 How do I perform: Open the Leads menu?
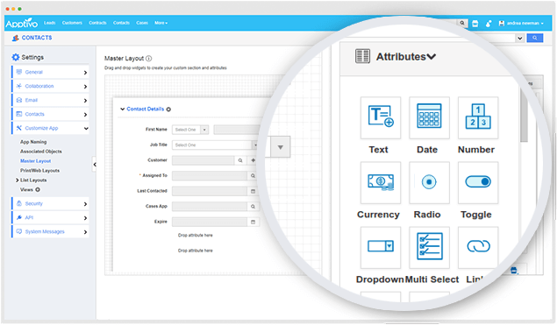pyautogui.click(x=50, y=23)
